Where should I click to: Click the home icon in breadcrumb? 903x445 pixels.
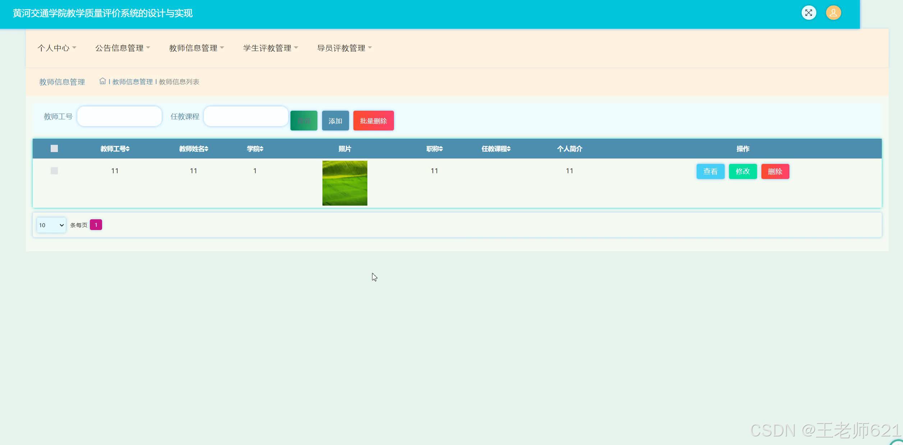click(102, 81)
